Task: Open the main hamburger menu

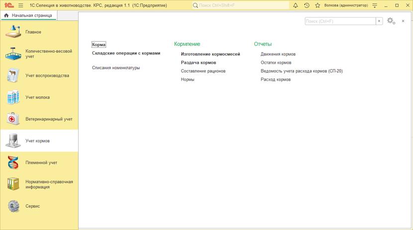Action: coord(21,5)
